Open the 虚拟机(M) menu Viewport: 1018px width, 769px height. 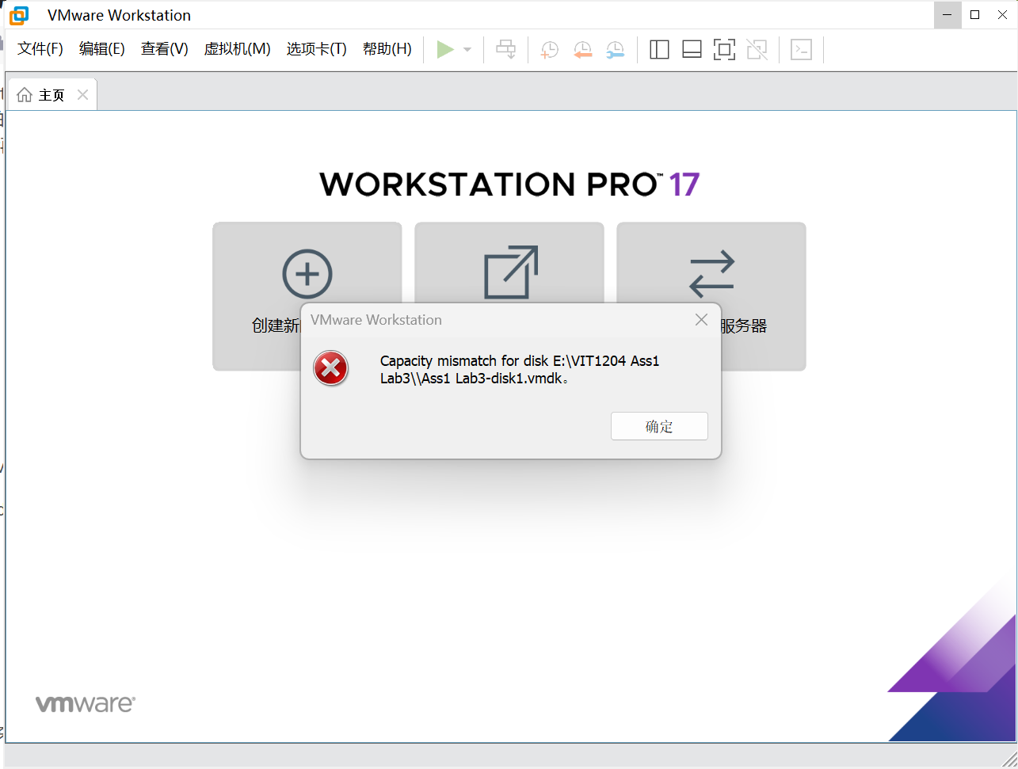(238, 49)
